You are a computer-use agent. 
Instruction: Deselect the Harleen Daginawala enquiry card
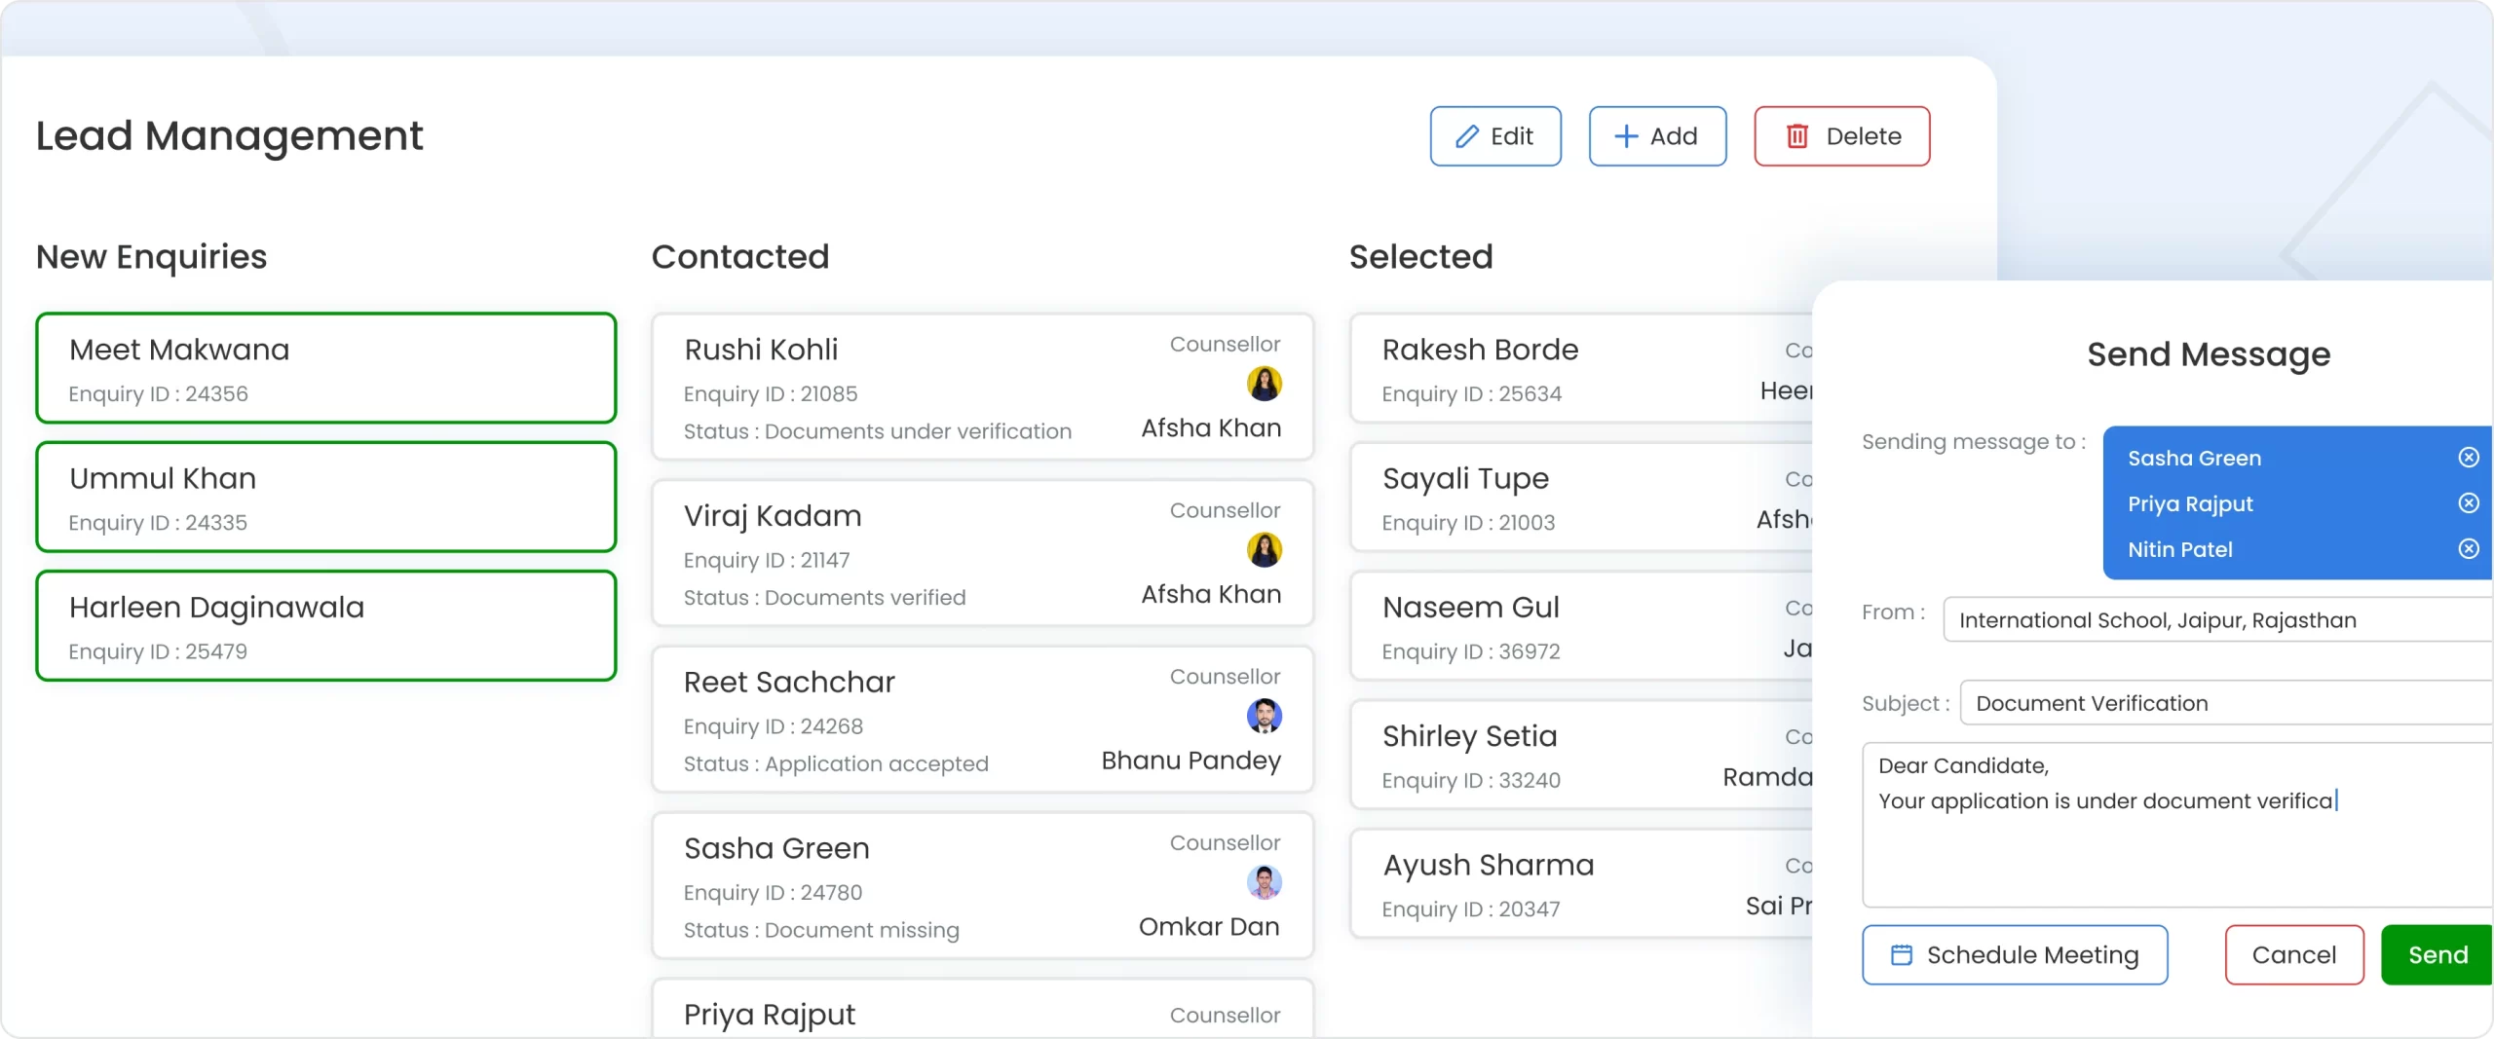(325, 626)
